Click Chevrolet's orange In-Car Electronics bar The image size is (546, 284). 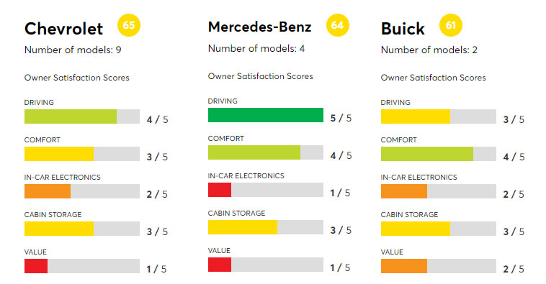click(x=48, y=191)
